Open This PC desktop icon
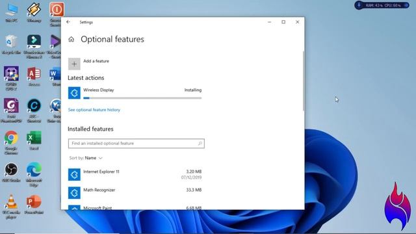The image size is (416, 234). point(11,13)
